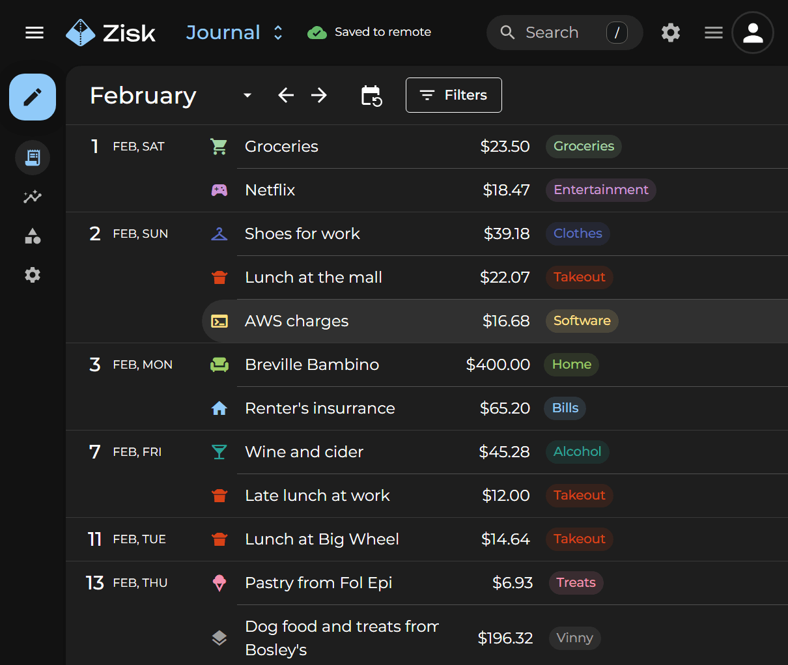Select the Treats category chip
Screen dimensions: 788x665
[576, 583]
